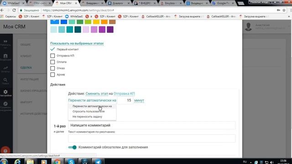Open the 'Клиент' settings section
292x164 pixels.
click(26, 56)
